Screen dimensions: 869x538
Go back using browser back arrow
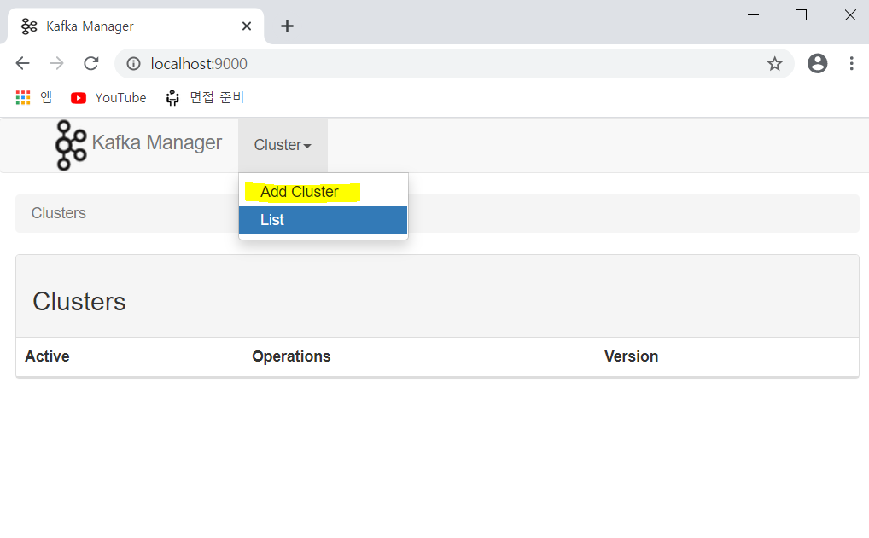pos(23,64)
